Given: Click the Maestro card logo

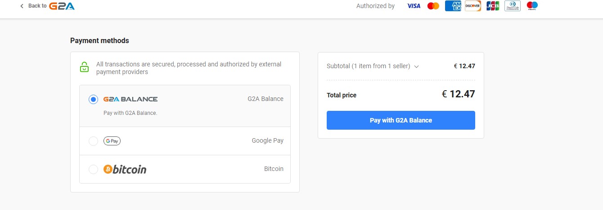Looking at the screenshot, I should (532, 6).
